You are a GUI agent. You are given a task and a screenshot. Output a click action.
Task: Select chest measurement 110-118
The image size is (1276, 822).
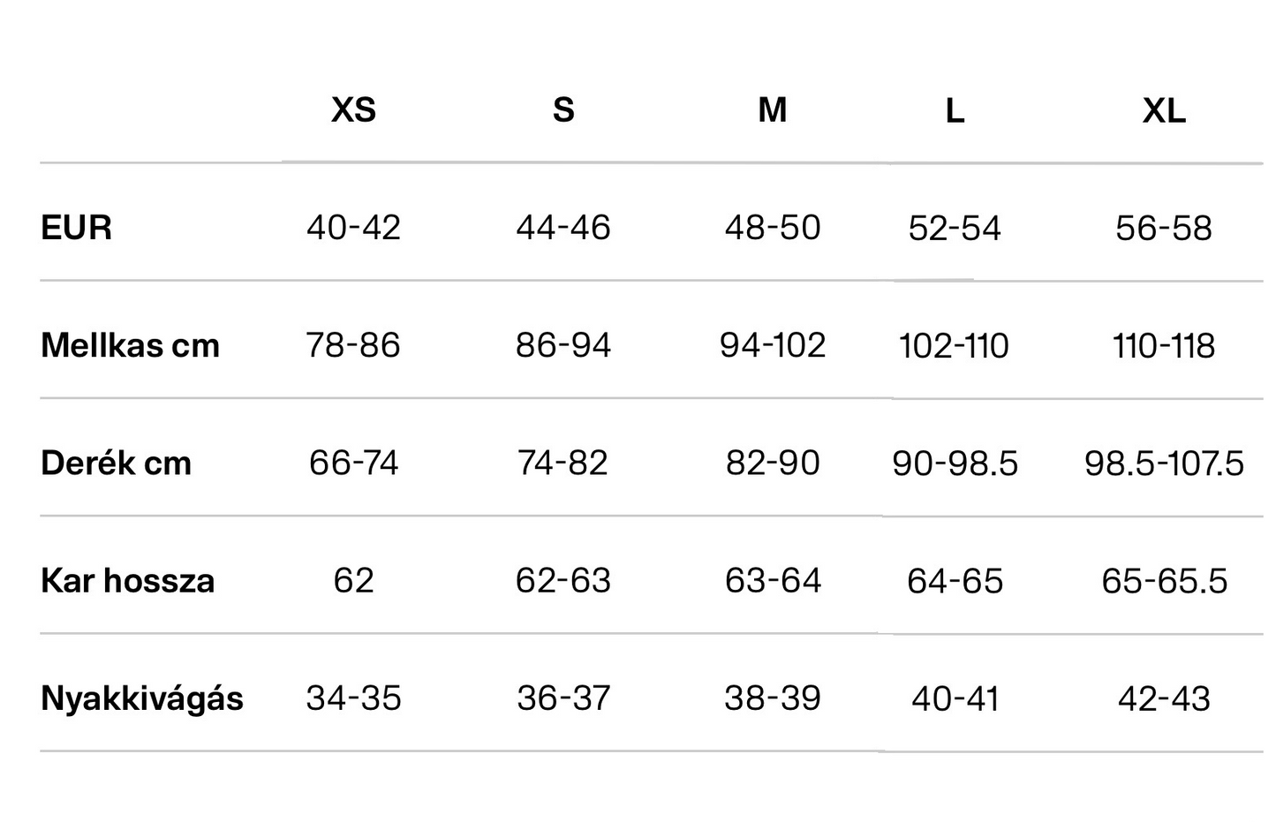tap(1164, 346)
